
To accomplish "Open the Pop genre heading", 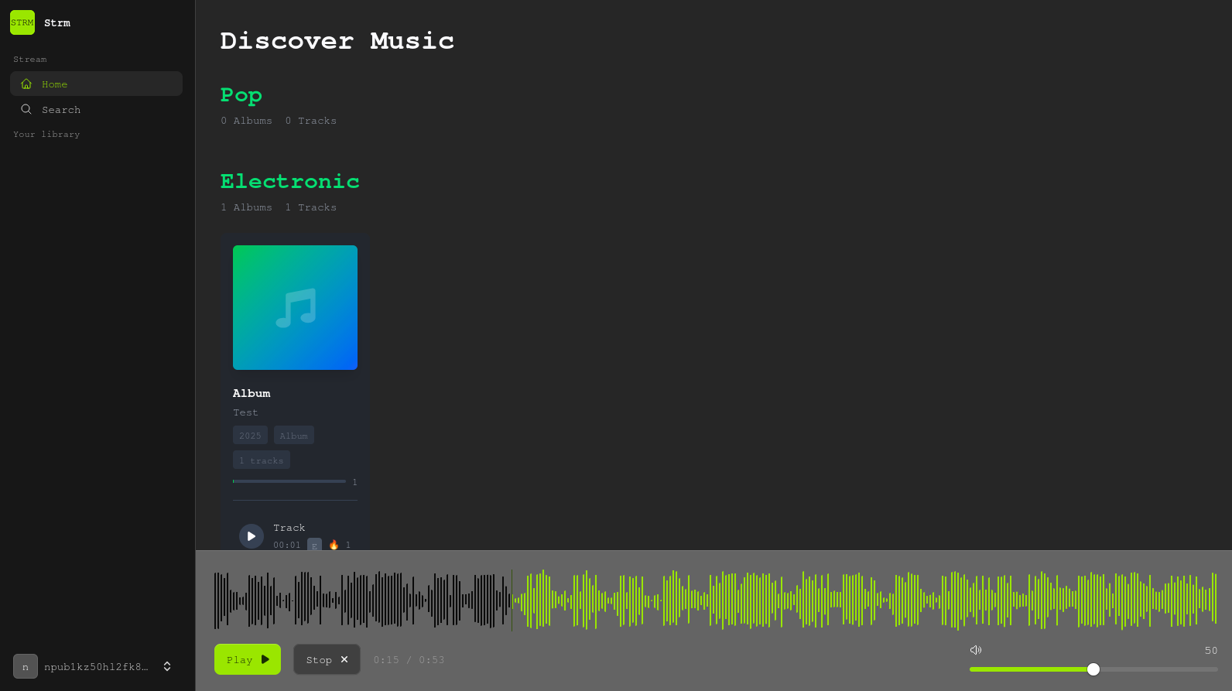I will pyautogui.click(x=241, y=94).
